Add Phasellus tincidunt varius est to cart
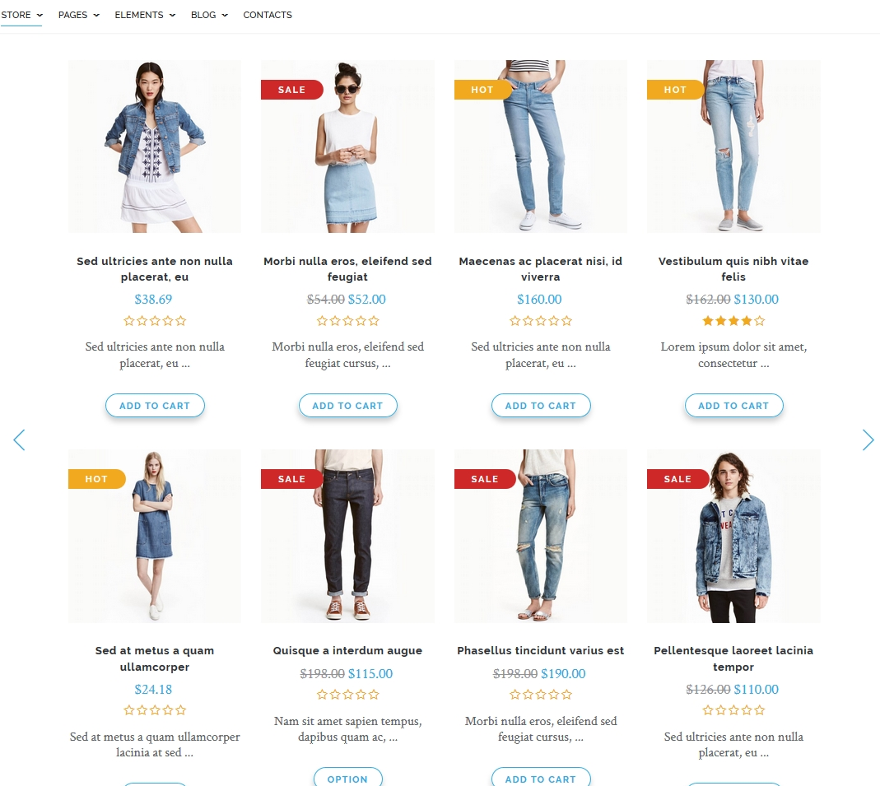880x786 pixels. click(x=541, y=778)
